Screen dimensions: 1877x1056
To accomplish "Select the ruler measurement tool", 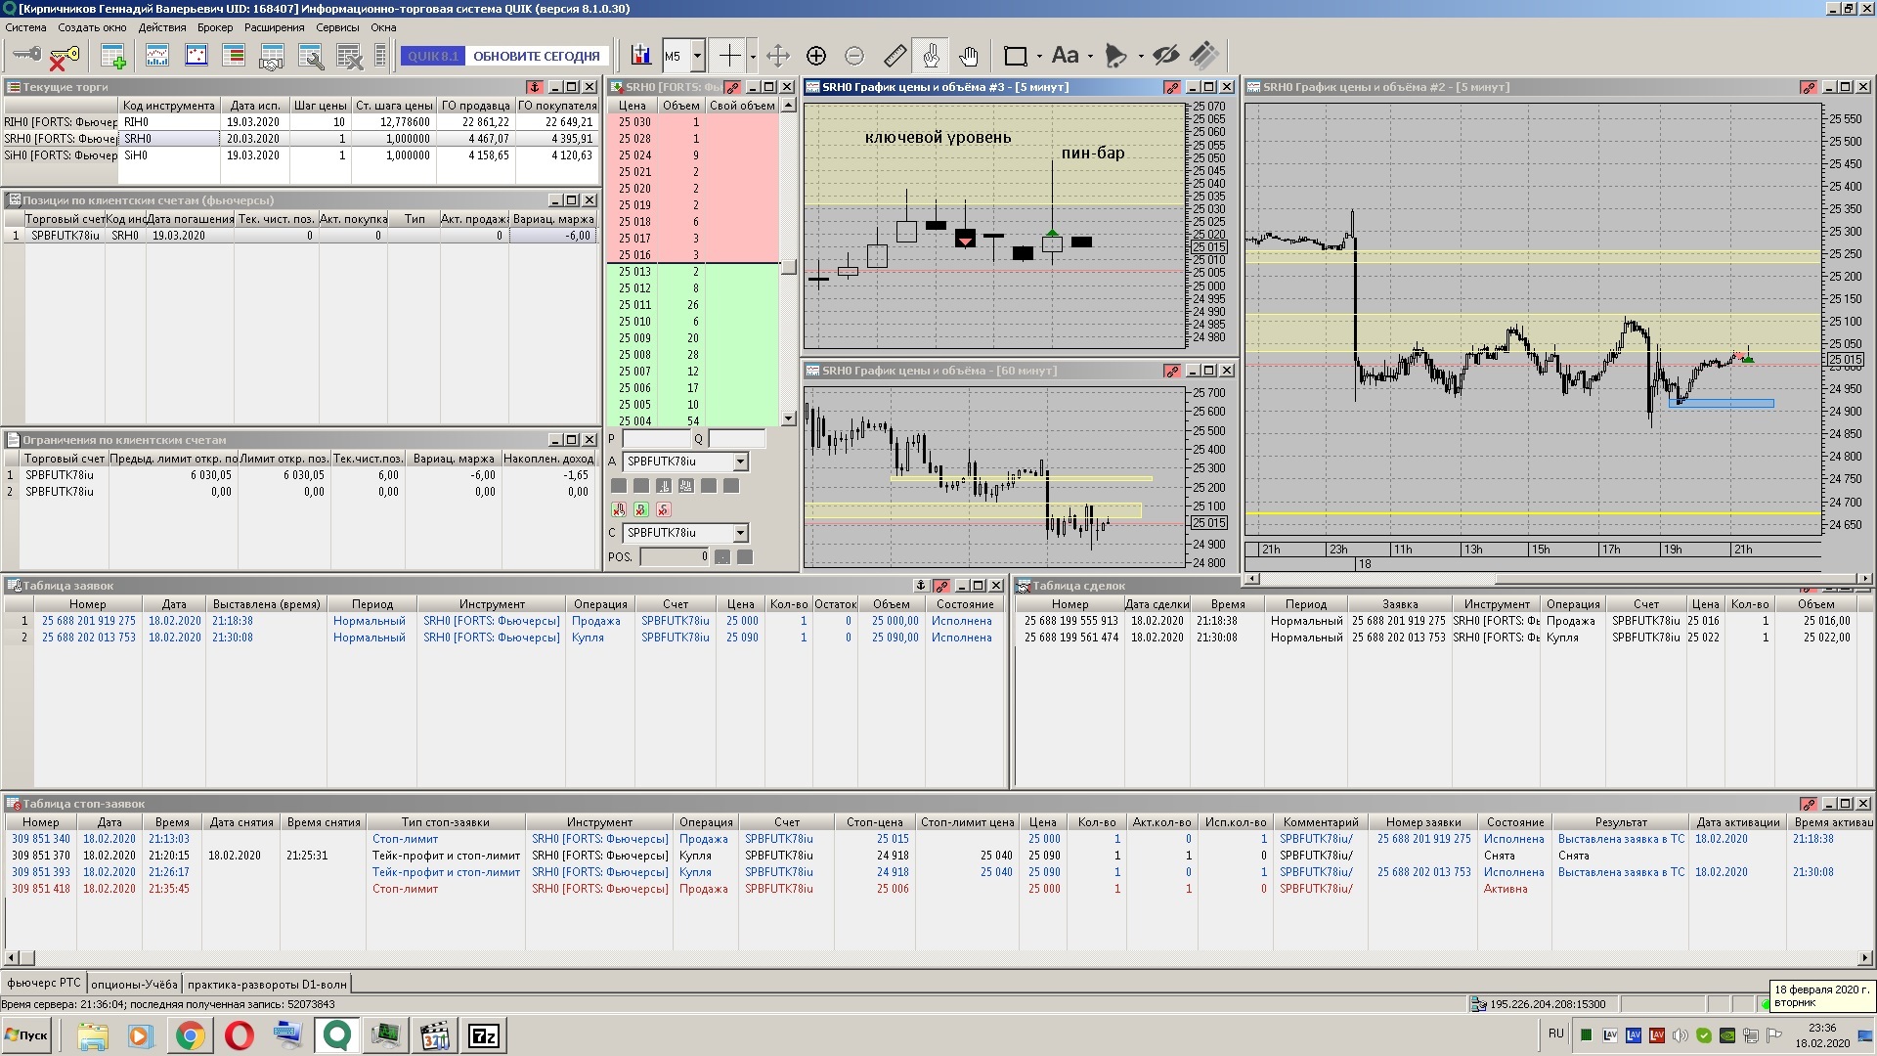I will point(895,56).
